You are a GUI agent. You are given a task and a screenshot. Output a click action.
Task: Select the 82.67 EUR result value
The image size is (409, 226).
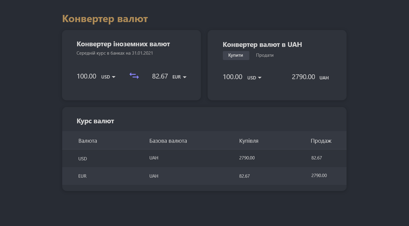pyautogui.click(x=160, y=76)
